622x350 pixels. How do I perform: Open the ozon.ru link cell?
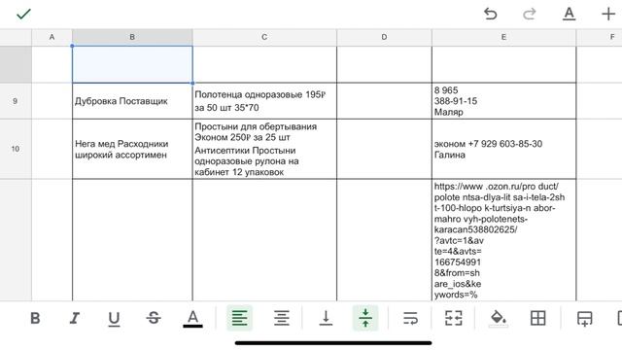coord(503,240)
